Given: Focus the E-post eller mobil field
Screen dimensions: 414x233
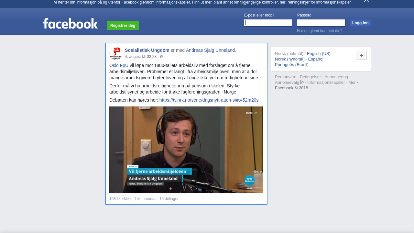Looking at the screenshot, I should coord(268,23).
